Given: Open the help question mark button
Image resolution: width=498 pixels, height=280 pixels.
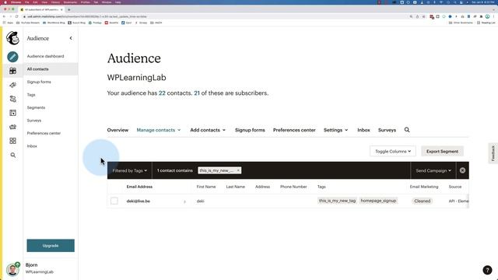Looking at the screenshot, I should (x=487, y=270).
